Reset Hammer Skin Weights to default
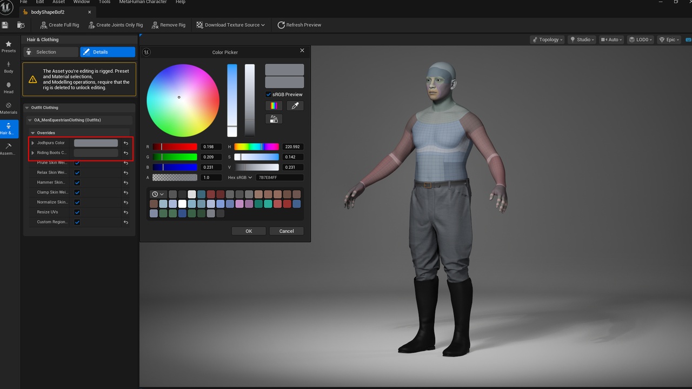The width and height of the screenshot is (692, 389). point(126,183)
